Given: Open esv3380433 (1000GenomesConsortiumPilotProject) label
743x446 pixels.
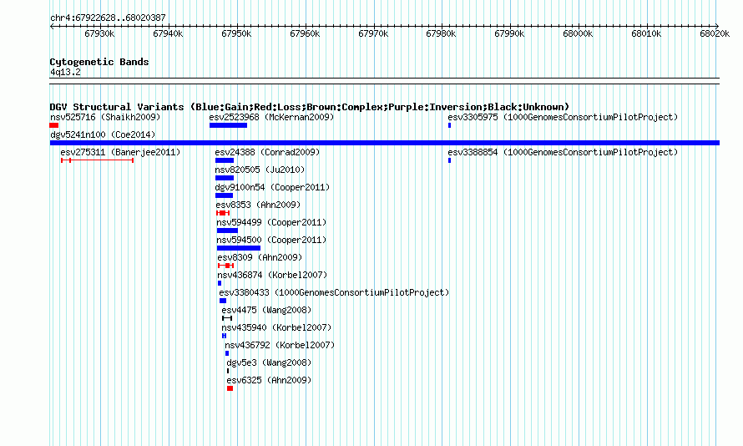Looking at the screenshot, I should tap(334, 292).
